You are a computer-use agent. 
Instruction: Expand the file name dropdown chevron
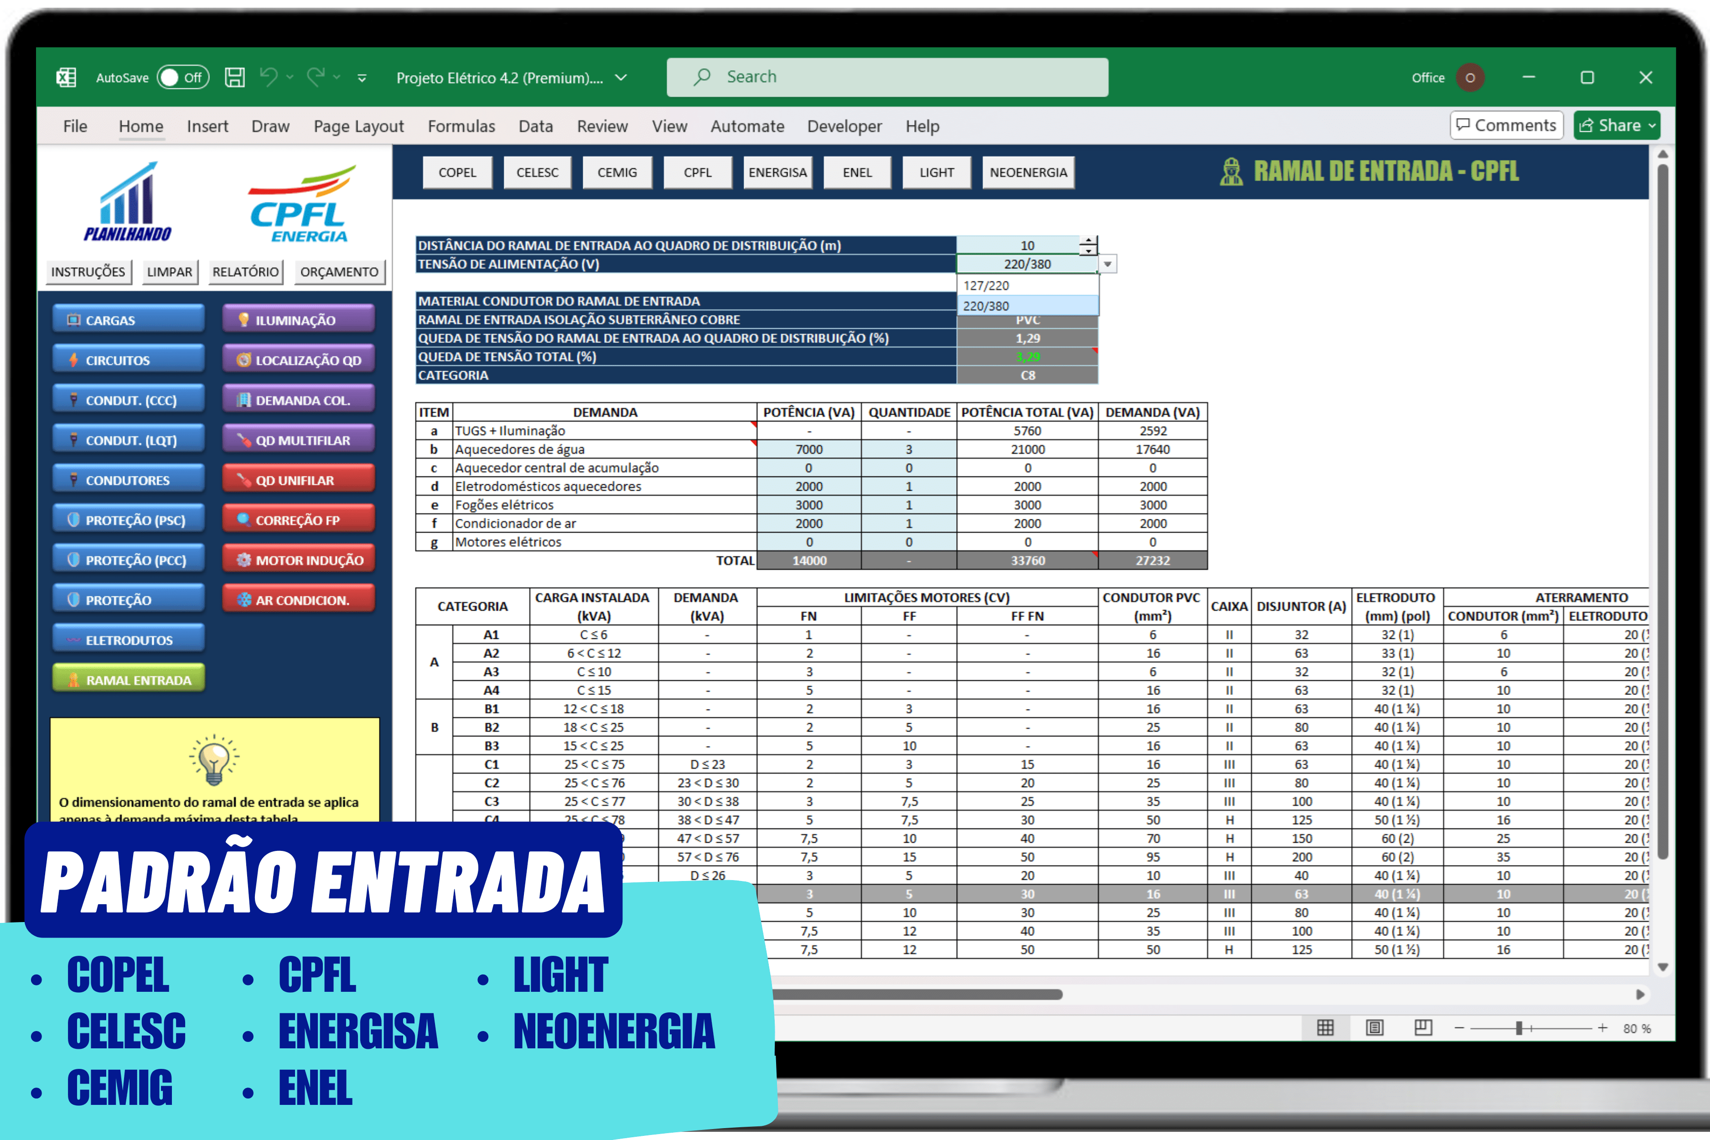[x=621, y=78]
